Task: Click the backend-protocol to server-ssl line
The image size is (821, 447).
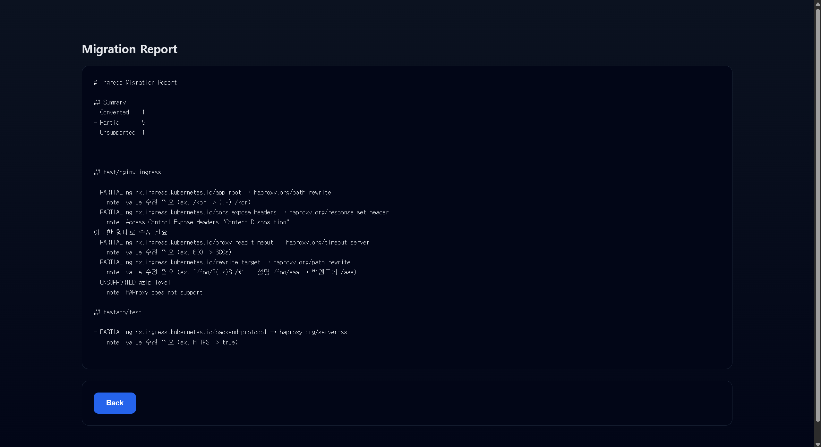Action: [222, 332]
